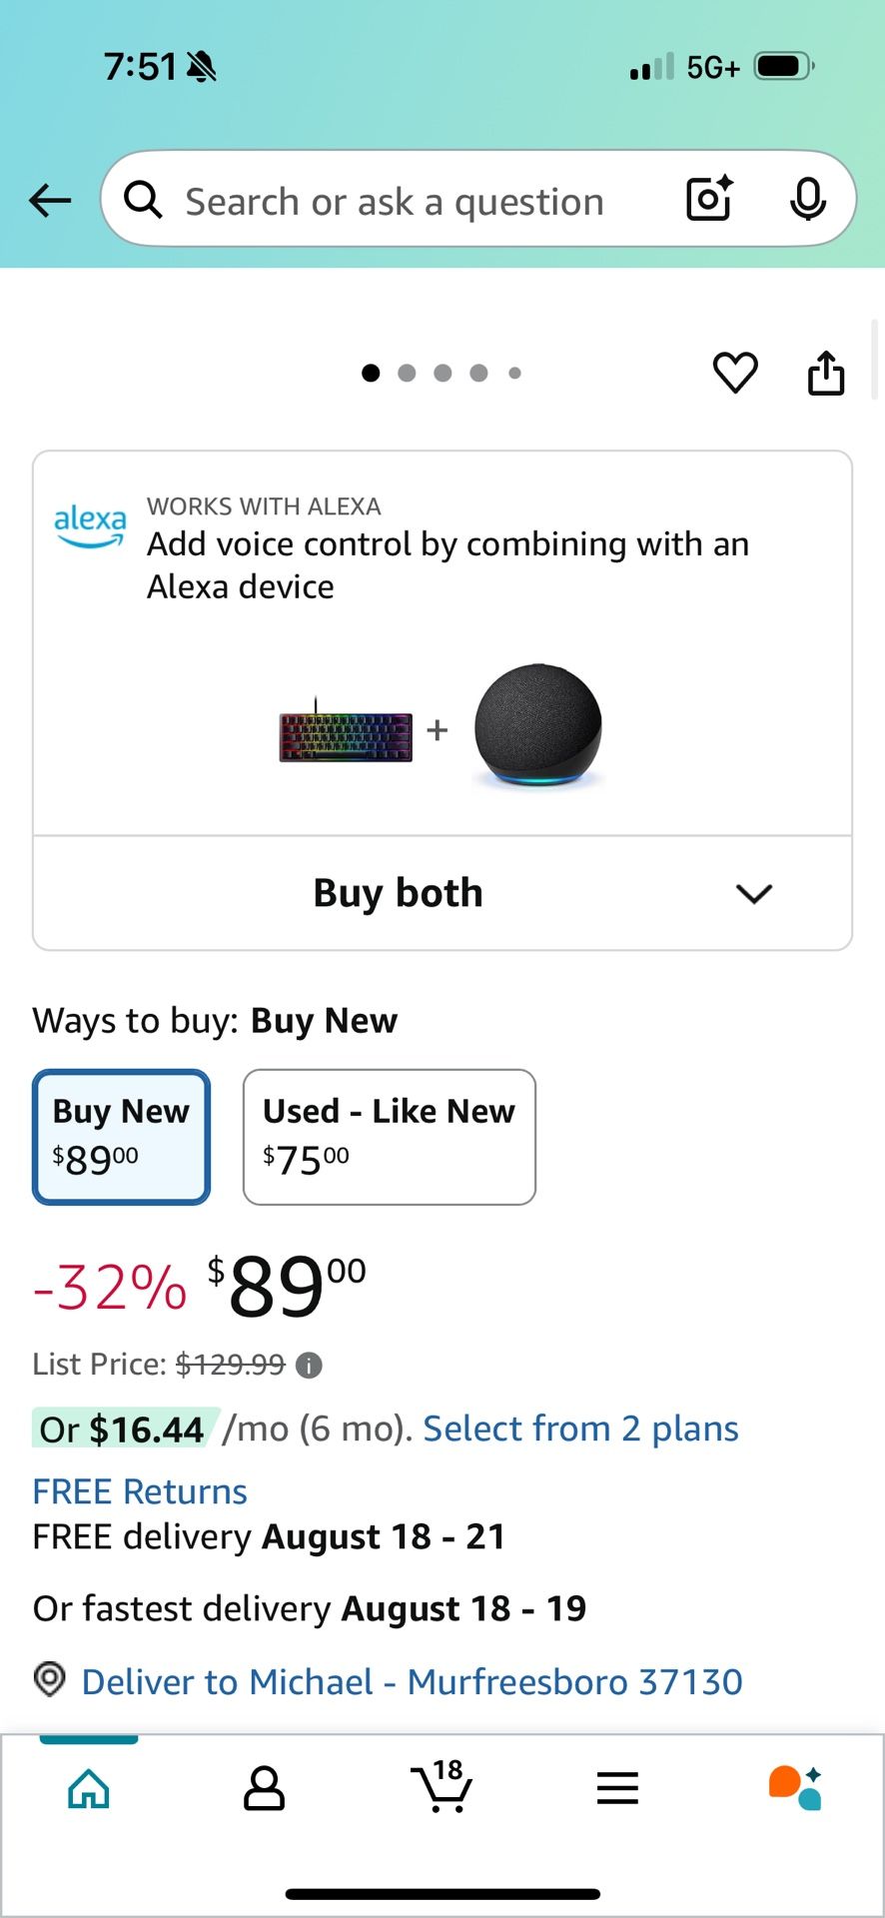Jump to second image carousel dot
The image size is (885, 1918).
407,374
